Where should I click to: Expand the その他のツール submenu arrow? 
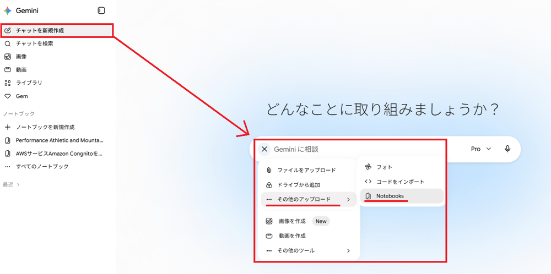(348, 250)
